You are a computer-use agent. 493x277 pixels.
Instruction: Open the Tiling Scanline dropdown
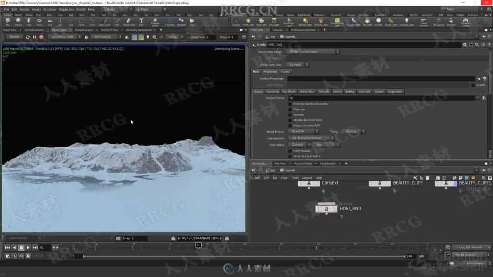pyautogui.click(x=353, y=131)
